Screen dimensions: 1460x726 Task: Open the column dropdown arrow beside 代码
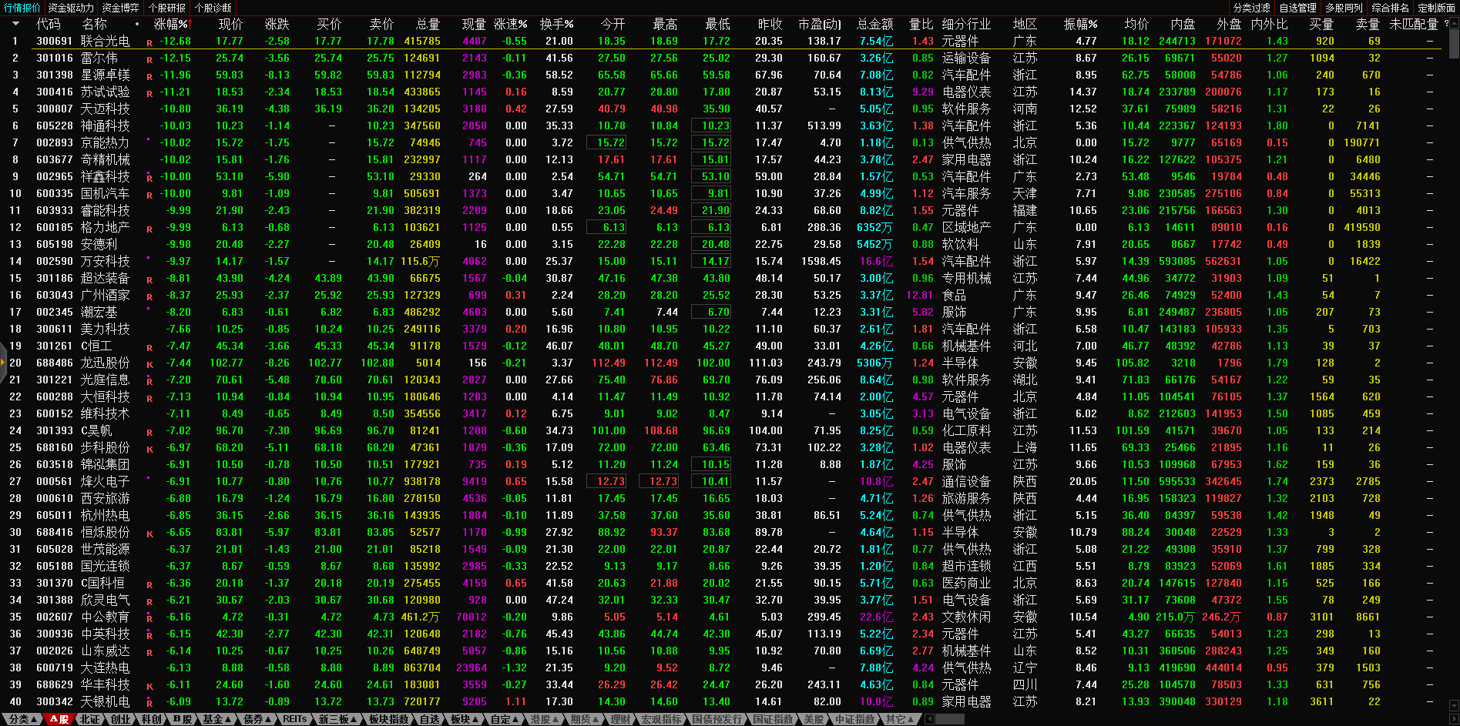pyautogui.click(x=15, y=25)
